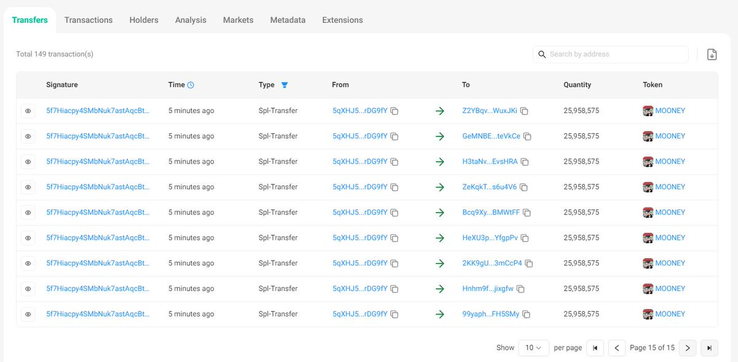
Task: Focus the Search by address field
Action: pyautogui.click(x=611, y=54)
